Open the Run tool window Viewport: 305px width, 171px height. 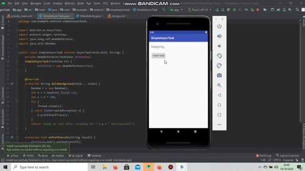13,156
